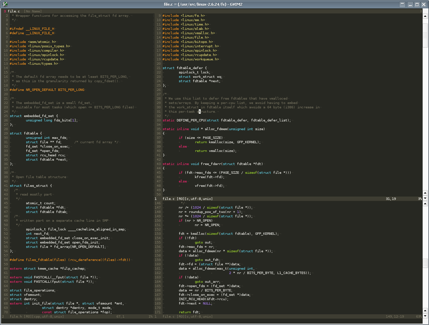
Task: Close the current tab with the tabline X
Action: pos(421,11)
